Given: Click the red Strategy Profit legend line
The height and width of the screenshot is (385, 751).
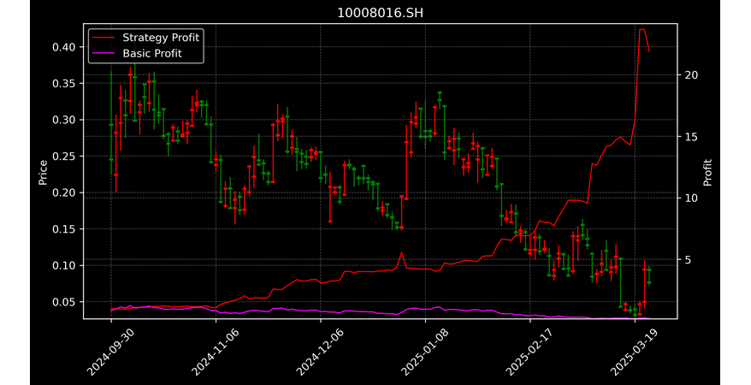Looking at the screenshot, I should 104,38.
